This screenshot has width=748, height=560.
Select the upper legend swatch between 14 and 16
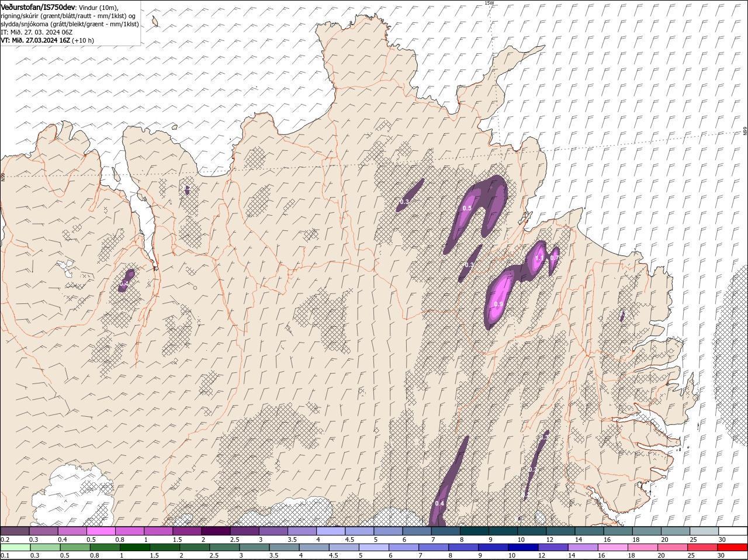coord(588,531)
